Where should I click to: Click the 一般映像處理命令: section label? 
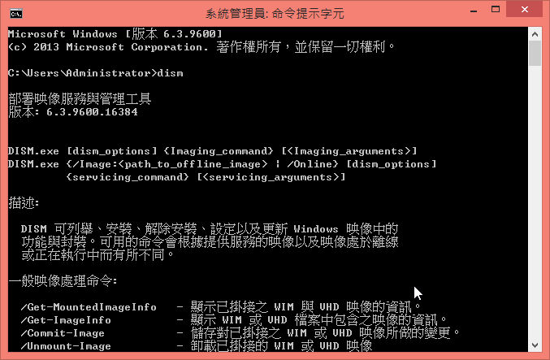(x=63, y=281)
